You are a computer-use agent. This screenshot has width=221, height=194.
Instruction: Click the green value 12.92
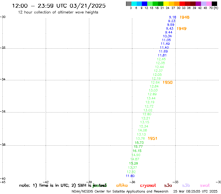click(x=131, y=172)
